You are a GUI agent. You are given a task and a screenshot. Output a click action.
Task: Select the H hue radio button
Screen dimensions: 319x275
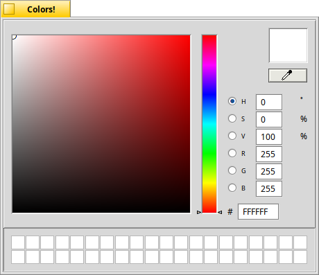[x=232, y=101]
